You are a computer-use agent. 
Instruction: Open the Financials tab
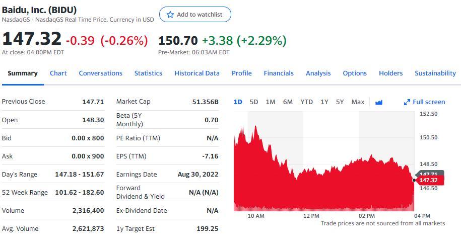pyautogui.click(x=279, y=73)
